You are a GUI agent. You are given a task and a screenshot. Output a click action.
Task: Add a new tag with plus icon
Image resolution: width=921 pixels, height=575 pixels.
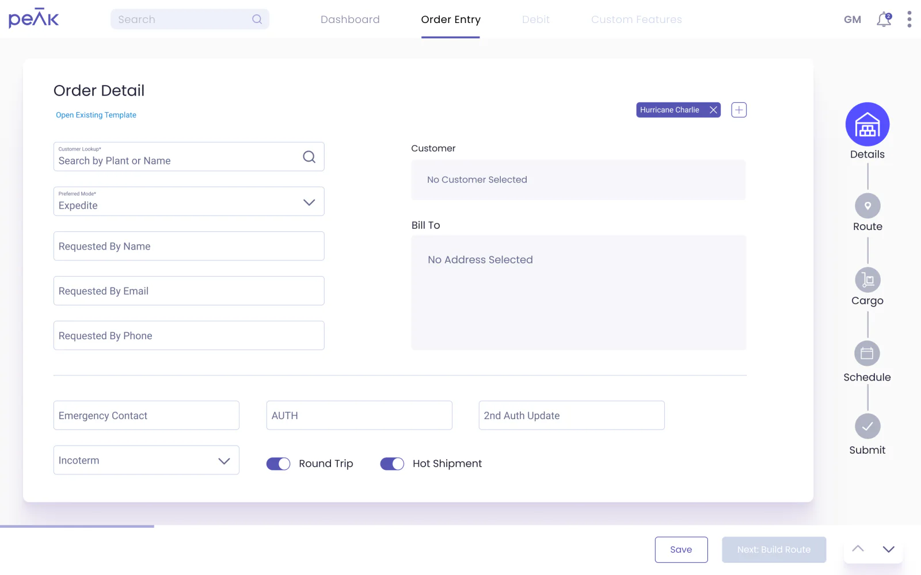point(739,110)
